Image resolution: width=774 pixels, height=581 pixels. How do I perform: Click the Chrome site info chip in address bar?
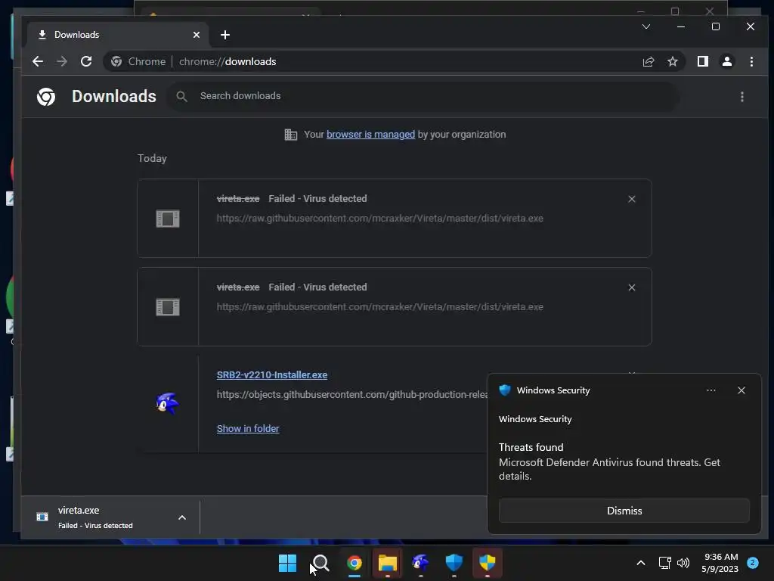138,61
